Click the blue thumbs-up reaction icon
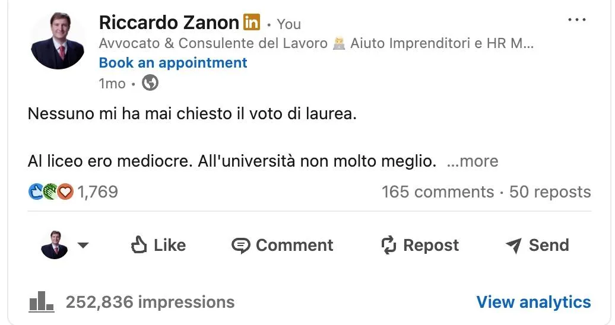The height and width of the screenshot is (325, 615). coord(36,192)
